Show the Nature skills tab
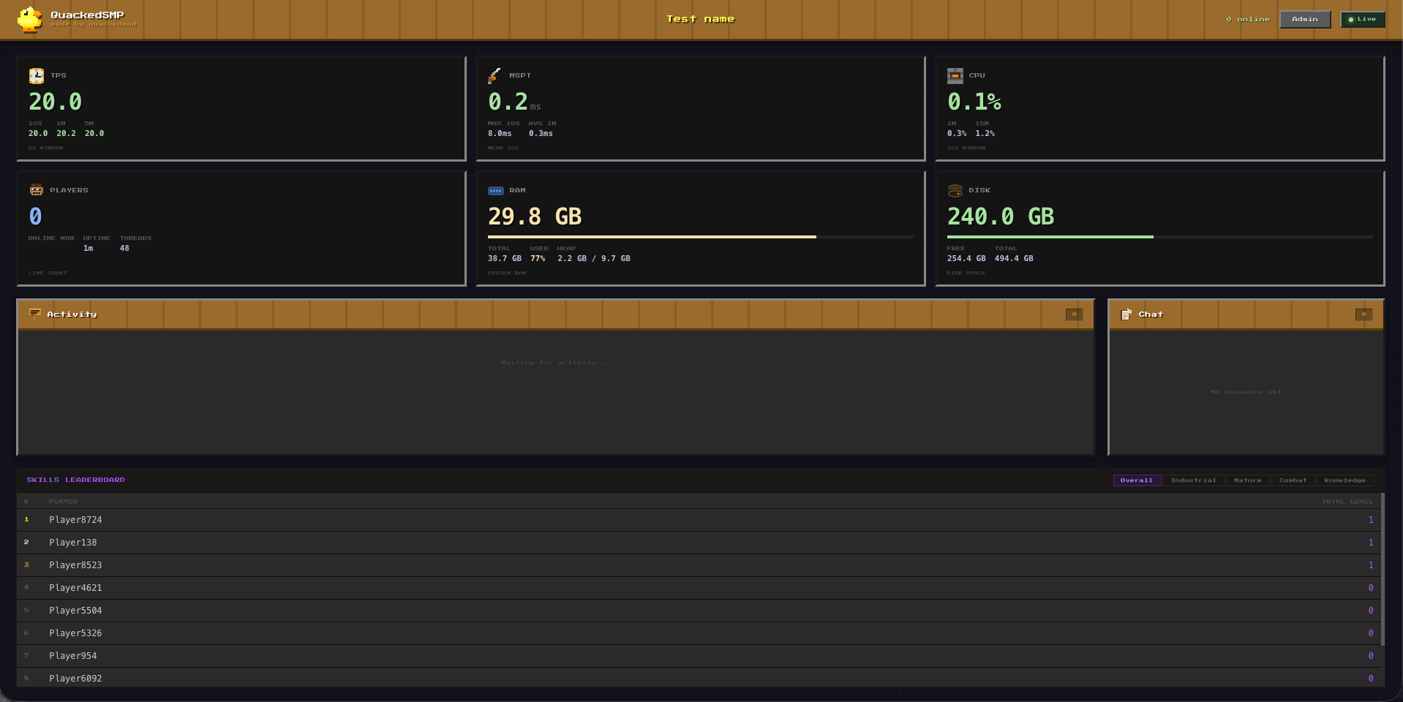Image resolution: width=1403 pixels, height=702 pixels. [1247, 480]
